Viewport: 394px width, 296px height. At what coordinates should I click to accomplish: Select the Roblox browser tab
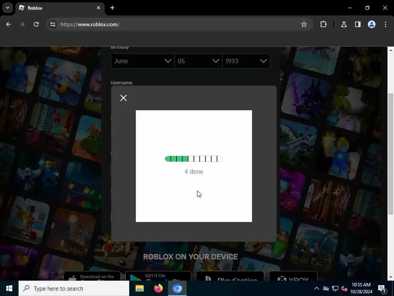(x=60, y=8)
